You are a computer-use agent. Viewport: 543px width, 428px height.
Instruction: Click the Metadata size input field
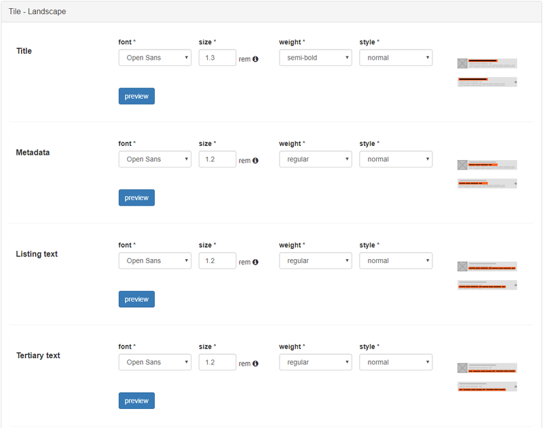[x=217, y=159]
